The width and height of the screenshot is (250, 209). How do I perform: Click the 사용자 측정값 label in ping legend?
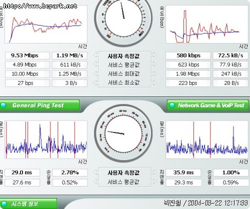coord(123,172)
